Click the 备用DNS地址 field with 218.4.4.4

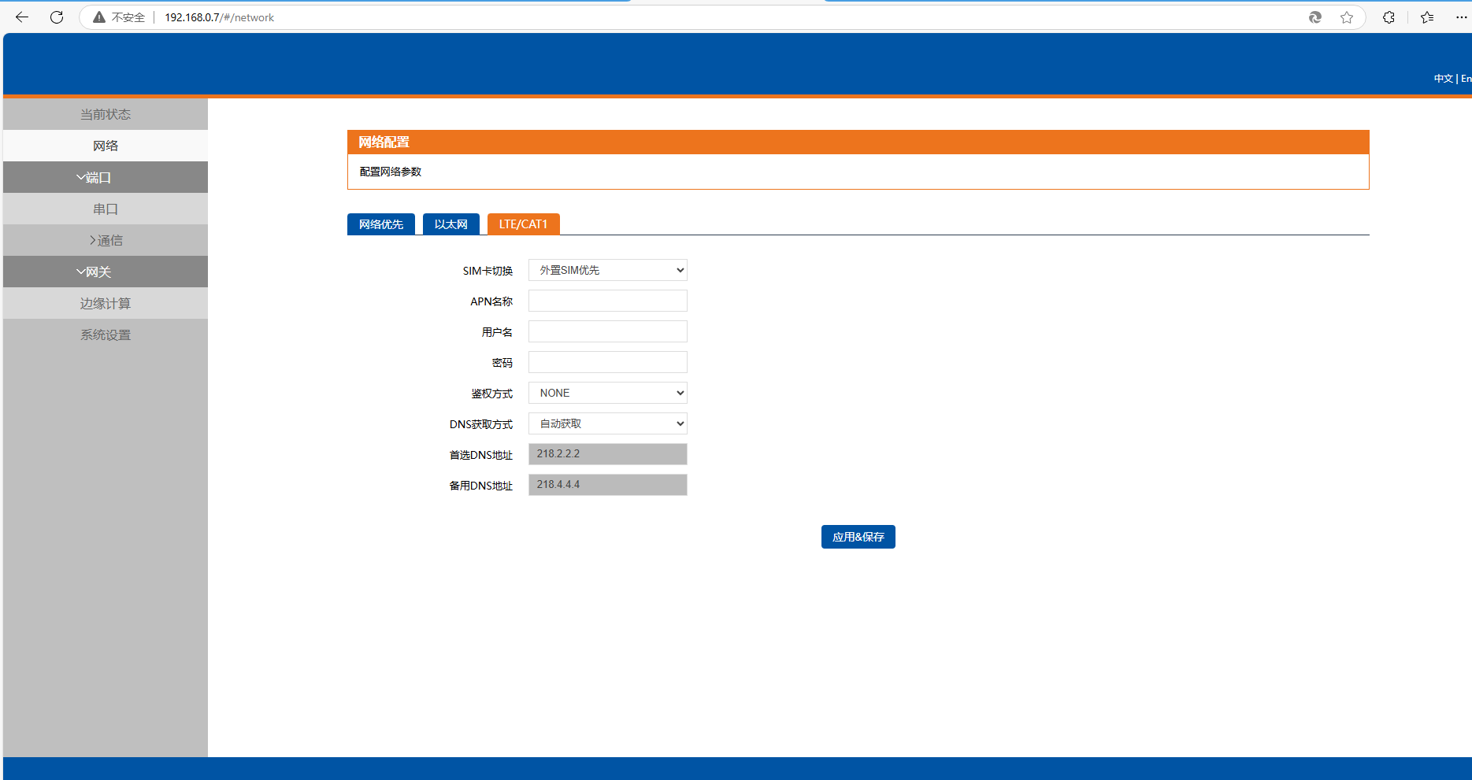[608, 485]
